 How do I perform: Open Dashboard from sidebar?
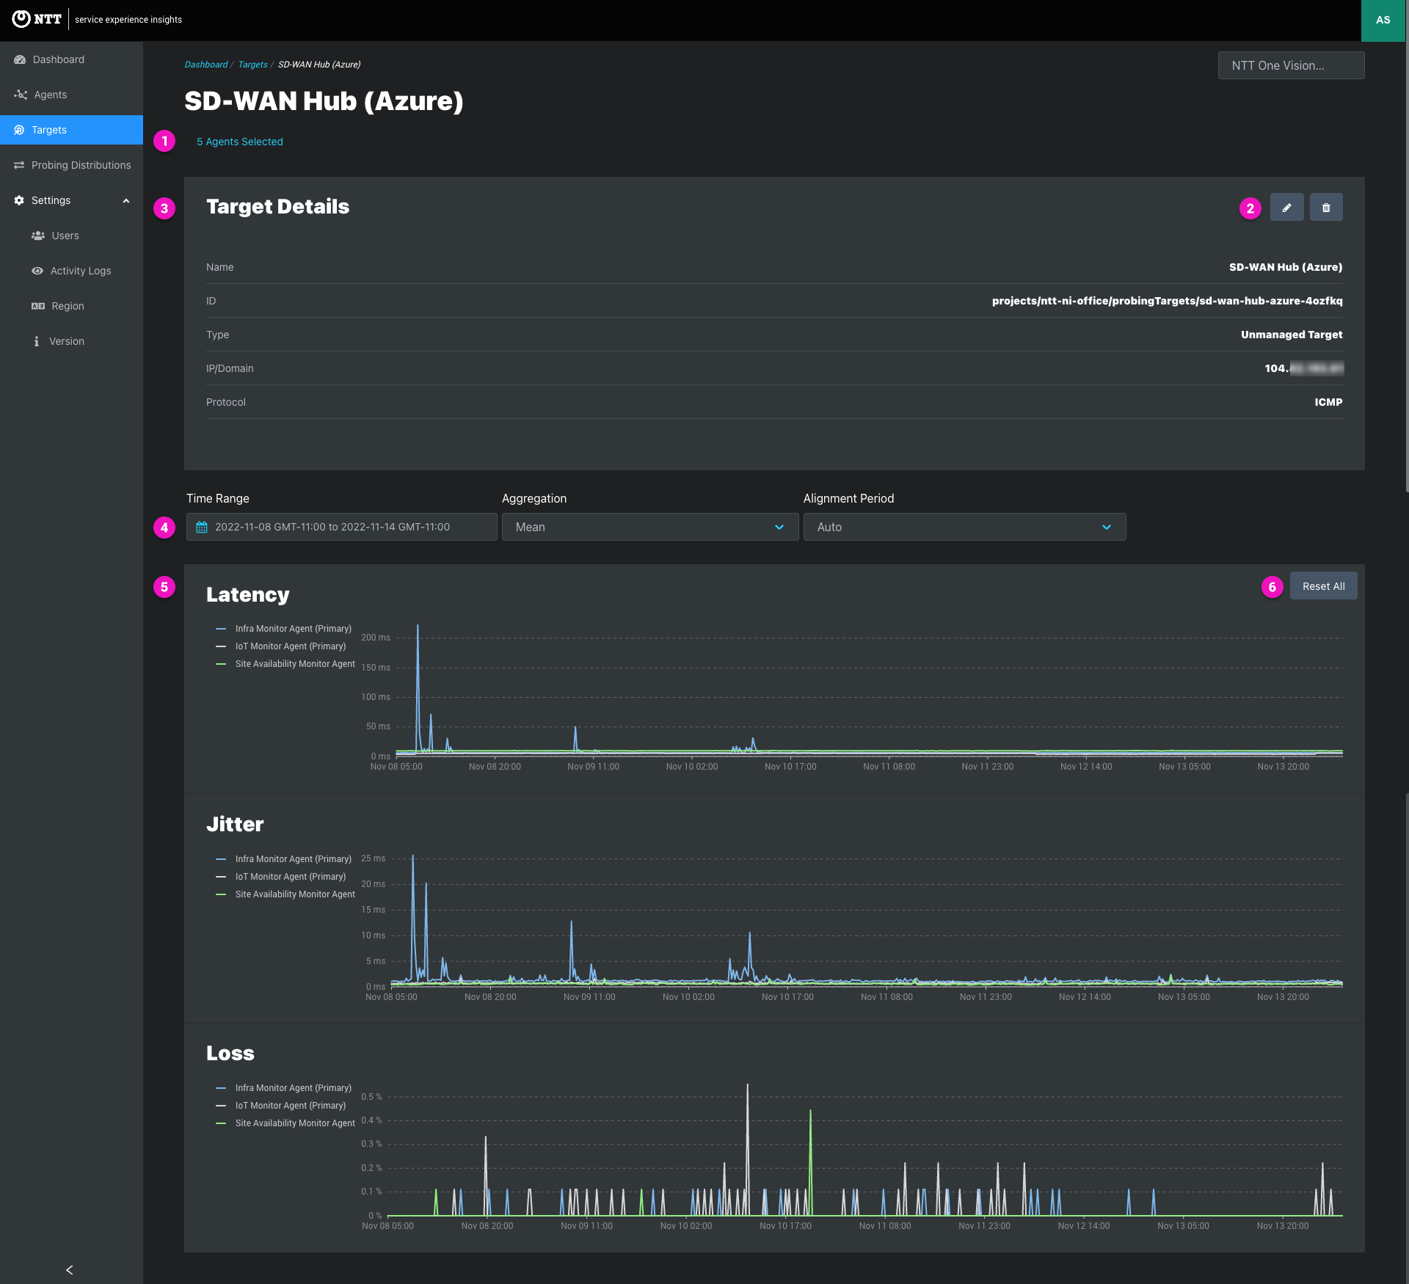tap(71, 59)
